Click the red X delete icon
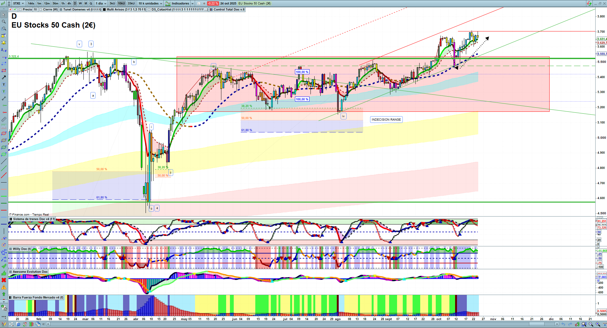This screenshot has height=328, width=607. point(4,280)
